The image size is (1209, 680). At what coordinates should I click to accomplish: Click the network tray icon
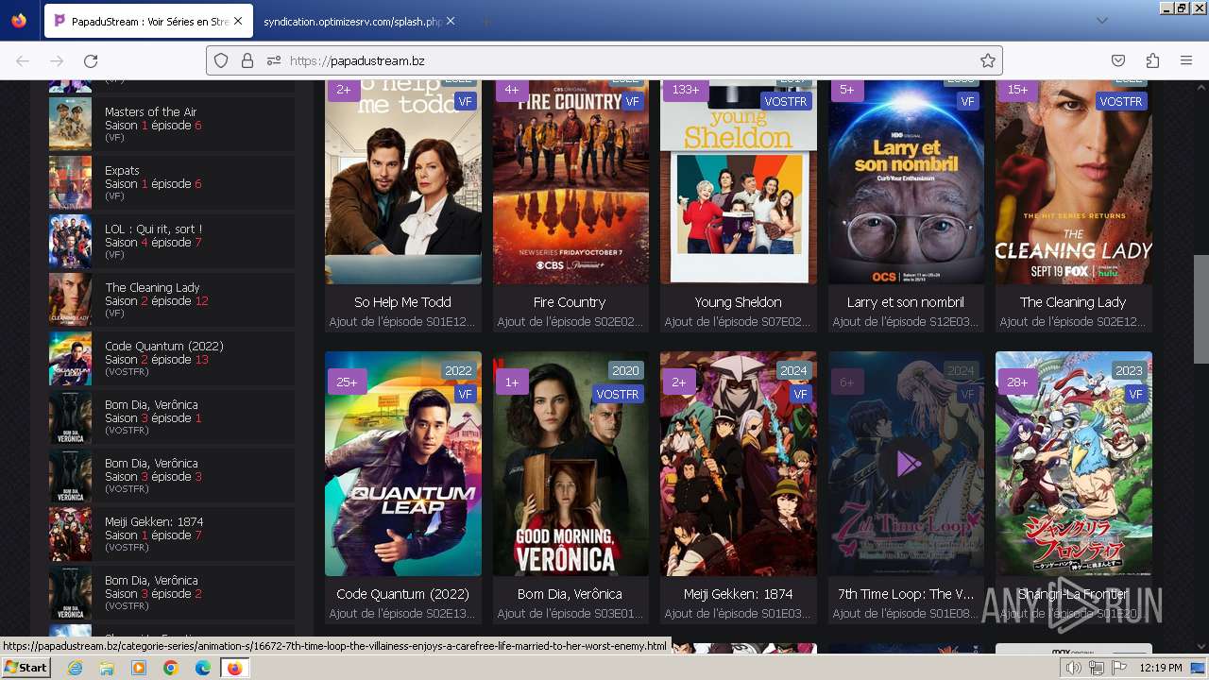point(1097,668)
